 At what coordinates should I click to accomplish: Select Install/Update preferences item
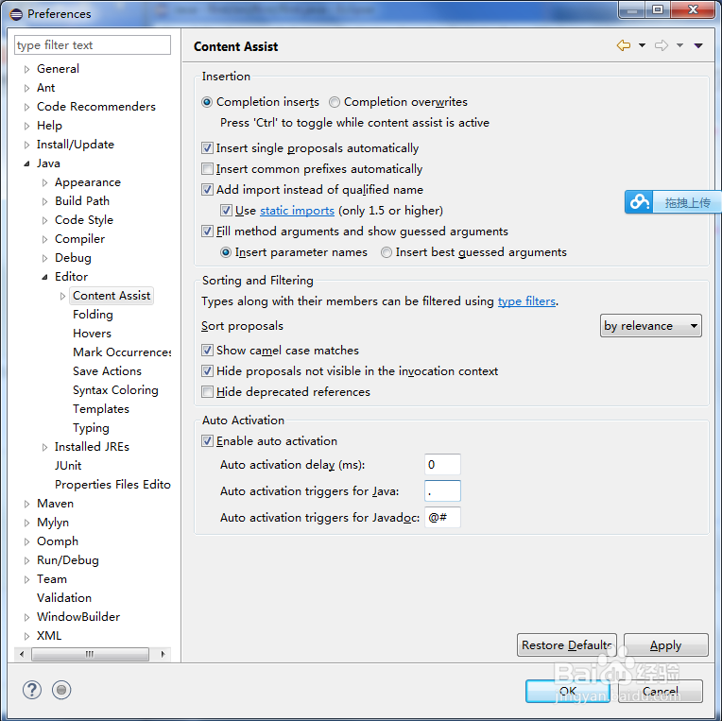[75, 145]
